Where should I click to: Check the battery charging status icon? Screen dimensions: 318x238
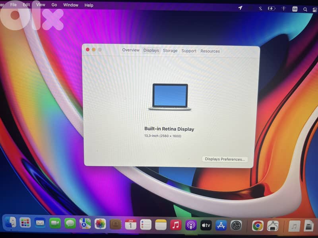[271, 8]
